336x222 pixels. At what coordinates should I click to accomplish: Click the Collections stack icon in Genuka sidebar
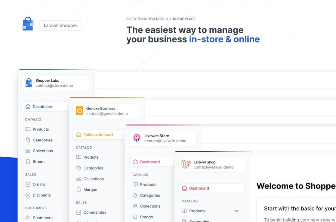tap(79, 179)
